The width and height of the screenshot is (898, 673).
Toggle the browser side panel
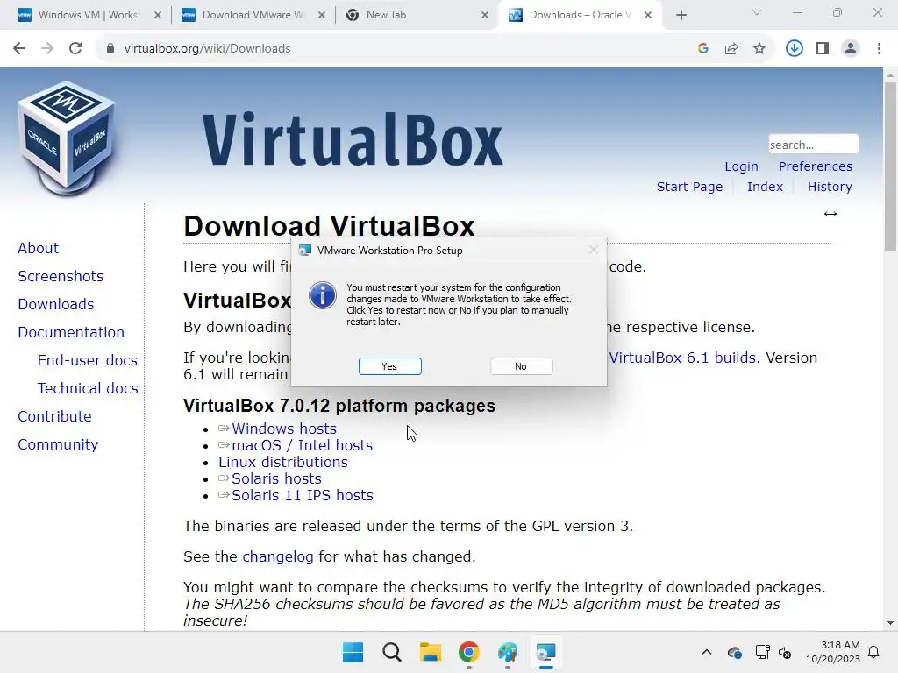(823, 49)
